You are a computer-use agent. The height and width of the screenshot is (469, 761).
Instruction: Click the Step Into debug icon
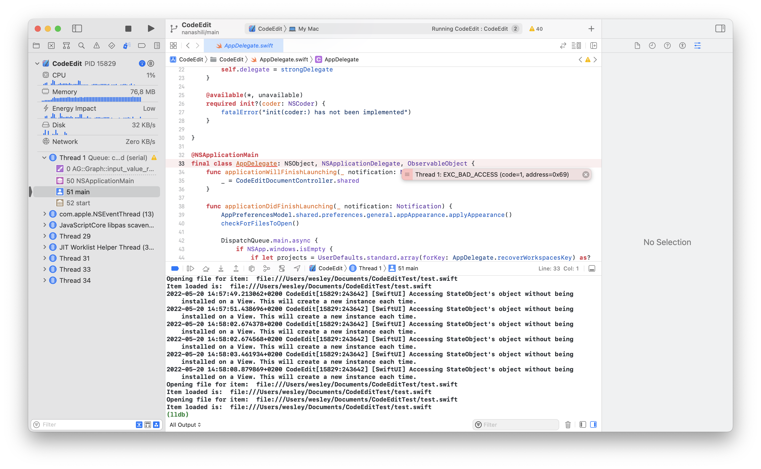221,268
